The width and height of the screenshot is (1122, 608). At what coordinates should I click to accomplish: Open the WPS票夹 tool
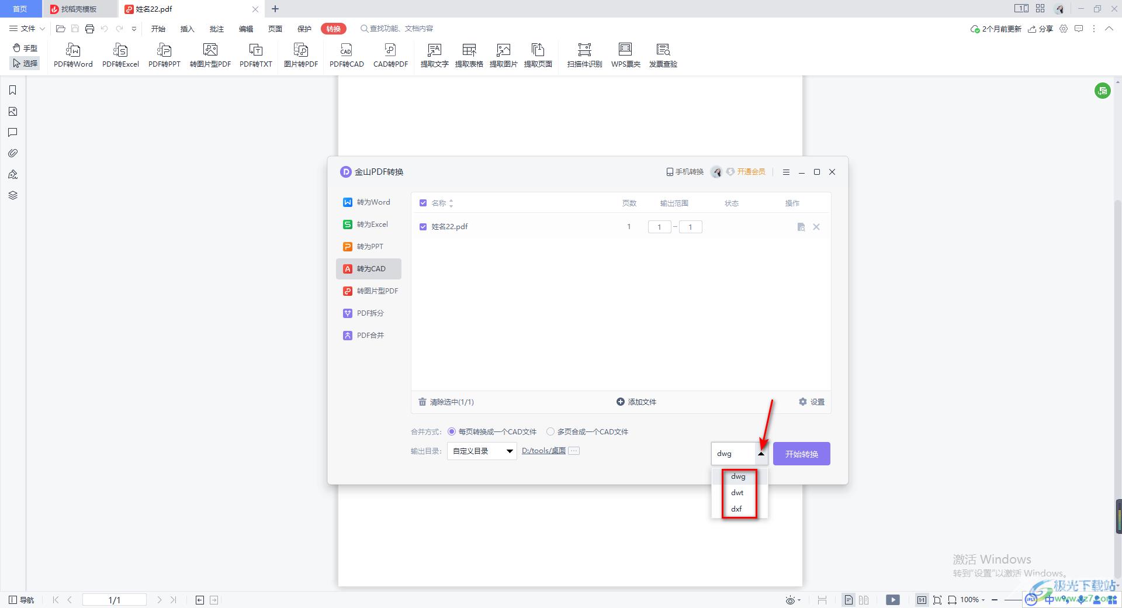[x=625, y=56]
